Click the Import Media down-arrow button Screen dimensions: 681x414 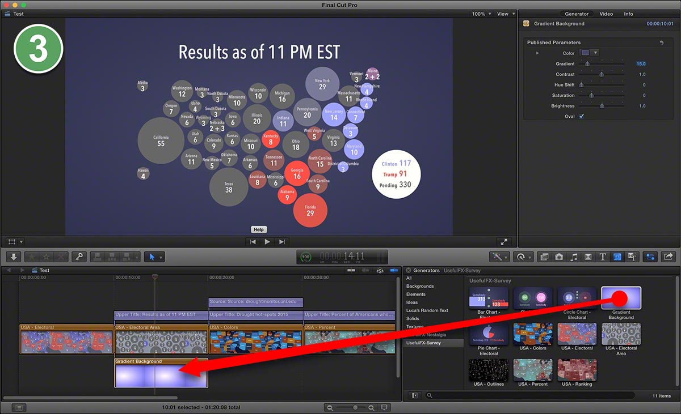(x=13, y=257)
